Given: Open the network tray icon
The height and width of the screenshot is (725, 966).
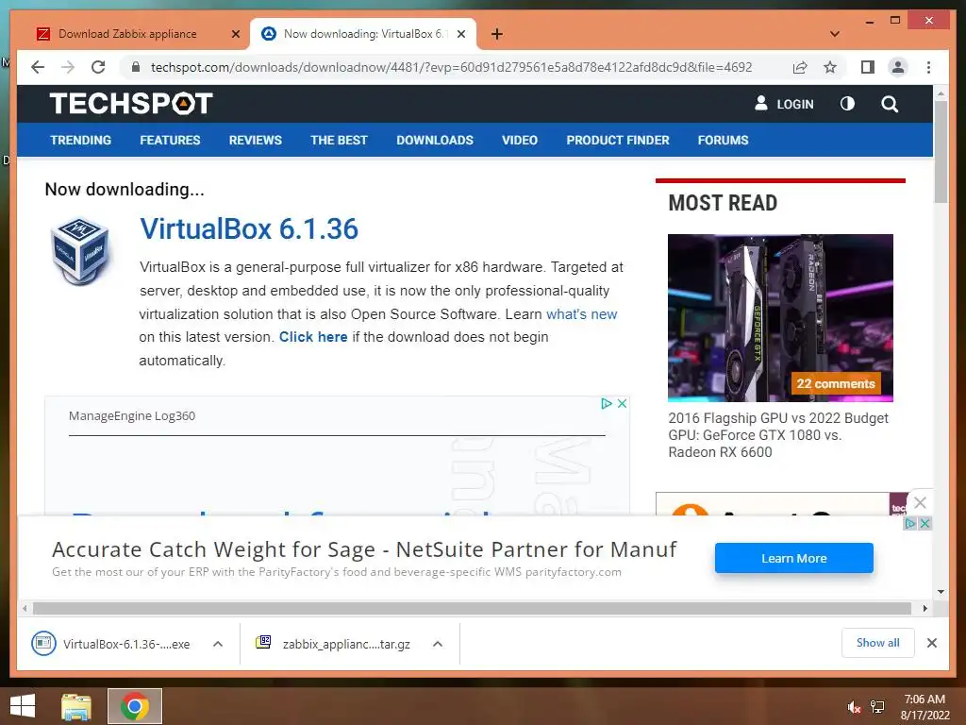Looking at the screenshot, I should (877, 707).
